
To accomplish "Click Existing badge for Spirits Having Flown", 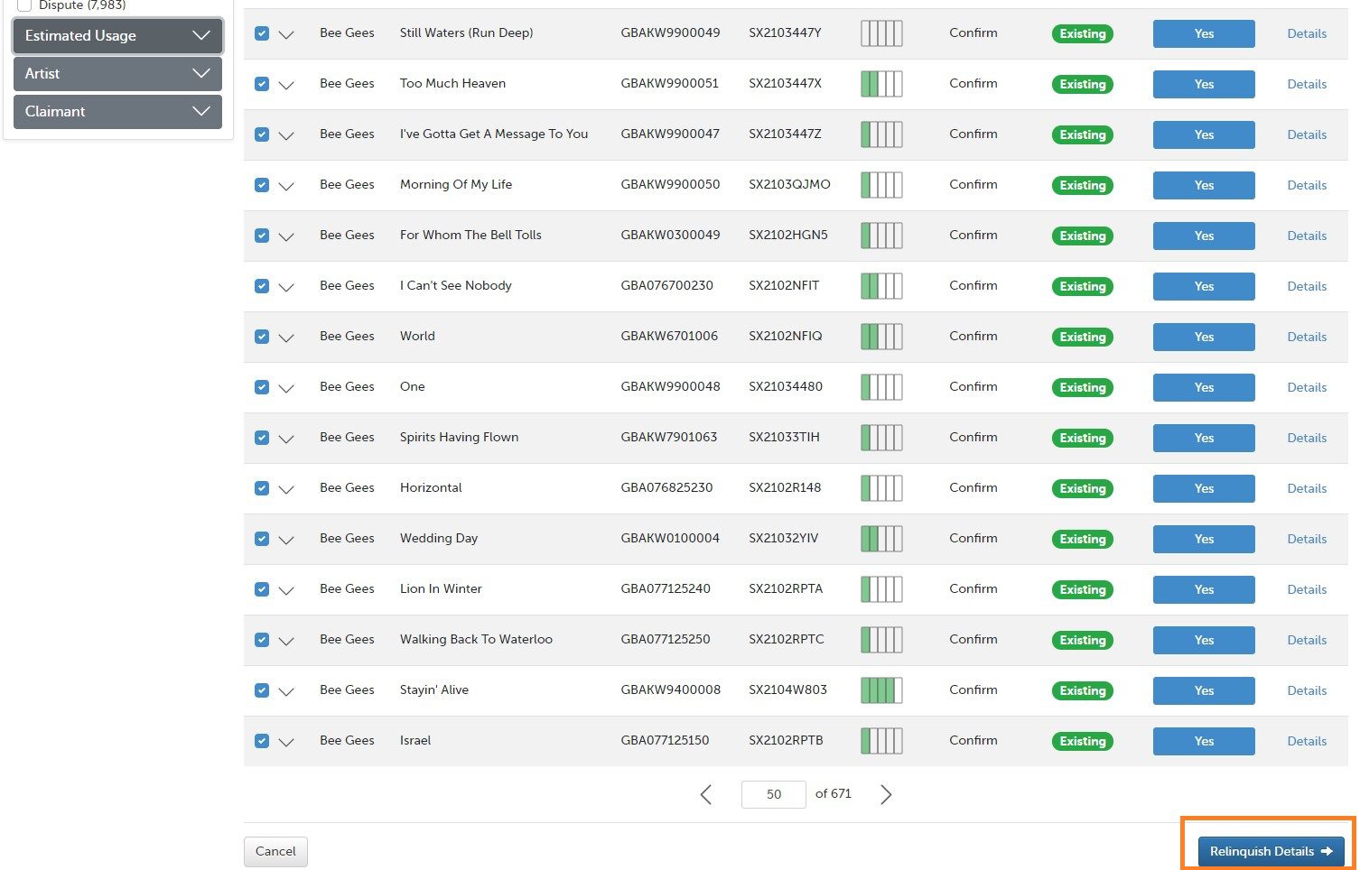I will coord(1083,438).
